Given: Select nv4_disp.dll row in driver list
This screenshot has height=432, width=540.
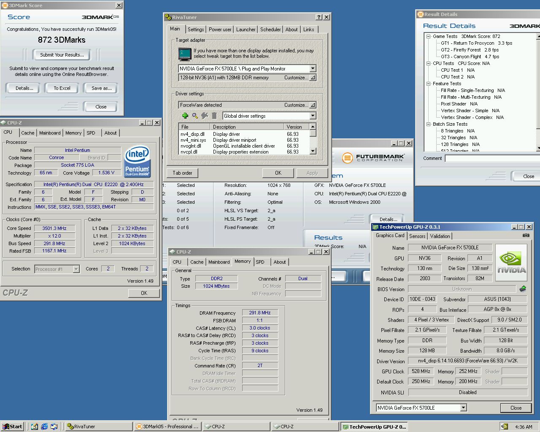Looking at the screenshot, I should tap(244, 134).
